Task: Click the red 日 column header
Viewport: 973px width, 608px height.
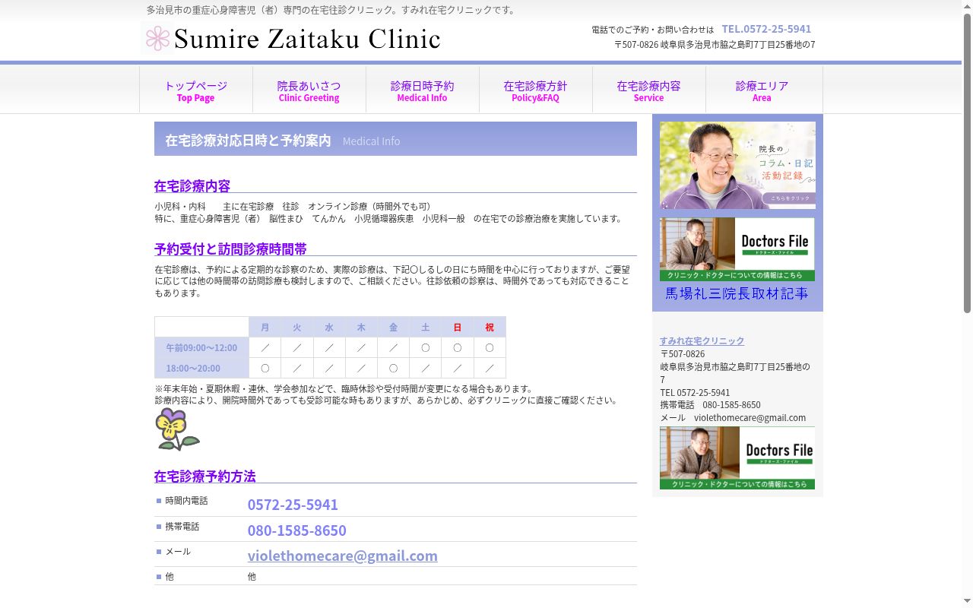Action: (458, 328)
